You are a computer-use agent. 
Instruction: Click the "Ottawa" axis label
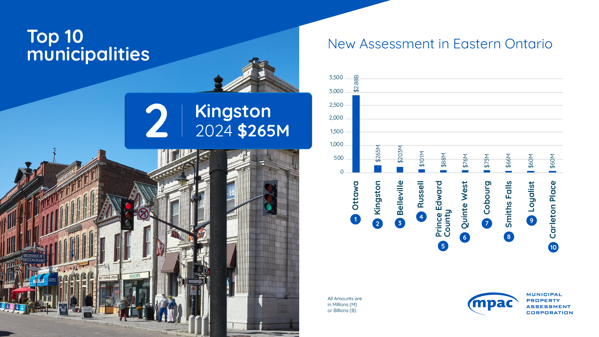tap(355, 196)
